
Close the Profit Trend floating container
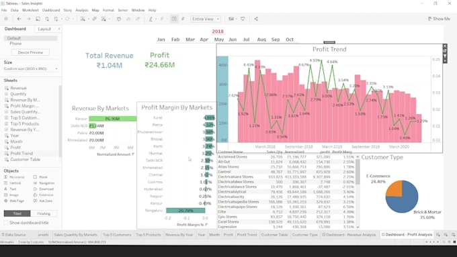(445, 46)
